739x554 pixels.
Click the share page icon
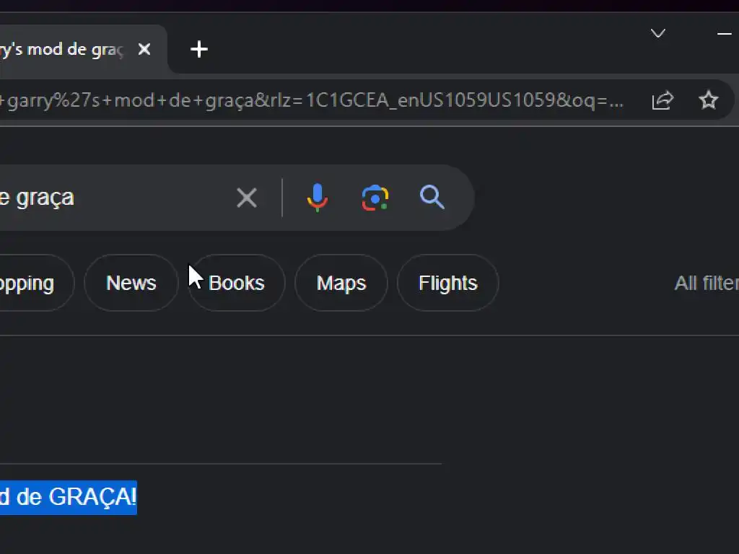pyautogui.click(x=663, y=100)
